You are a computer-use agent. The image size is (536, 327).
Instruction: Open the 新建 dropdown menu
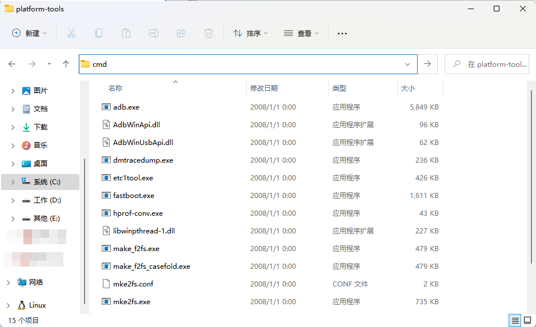point(30,33)
